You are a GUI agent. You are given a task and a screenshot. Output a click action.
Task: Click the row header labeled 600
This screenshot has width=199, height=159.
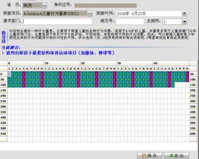pyautogui.click(x=193, y=134)
